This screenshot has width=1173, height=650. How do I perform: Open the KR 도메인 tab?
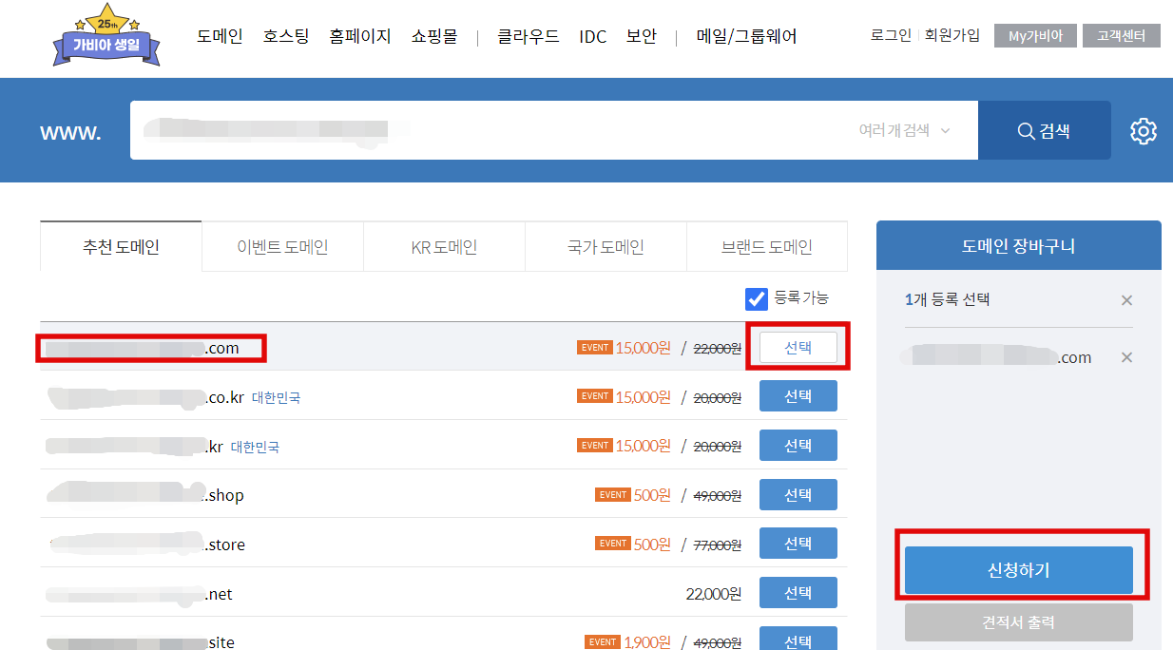(x=443, y=245)
